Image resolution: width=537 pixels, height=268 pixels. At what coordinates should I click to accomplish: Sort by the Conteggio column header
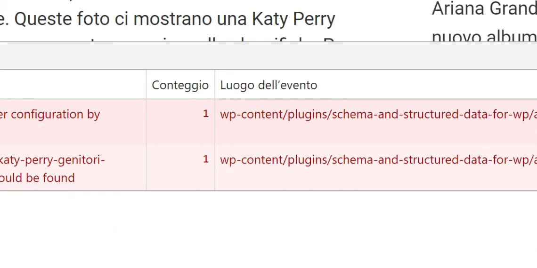coord(180,85)
